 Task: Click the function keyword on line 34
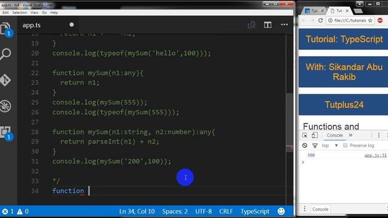point(68,191)
